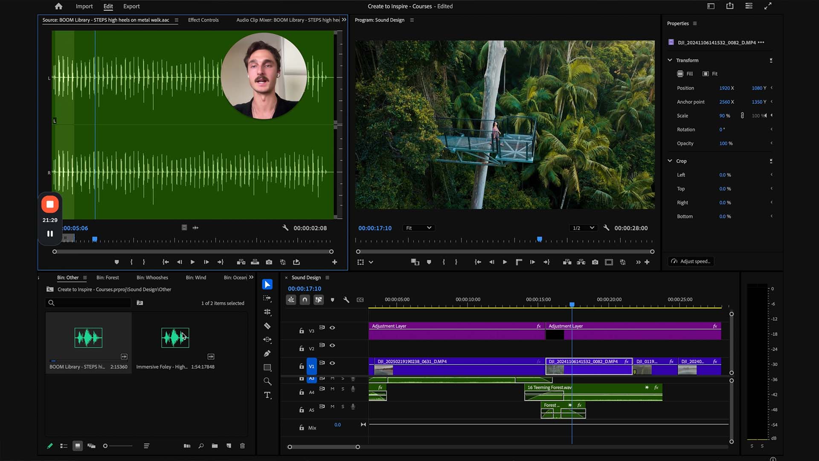Lock the A4 audio track
Screen dimensions: 819x461
click(x=302, y=392)
